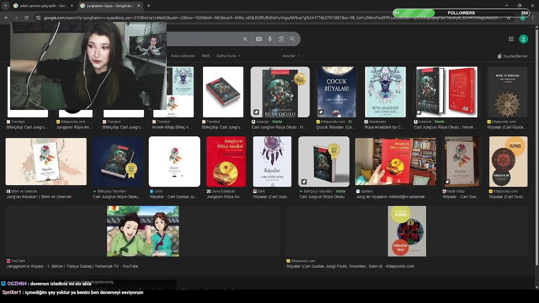Open Nadir Kitap 'Rüyalar' cover thumbnail
539x303 pixels.
tap(462, 162)
